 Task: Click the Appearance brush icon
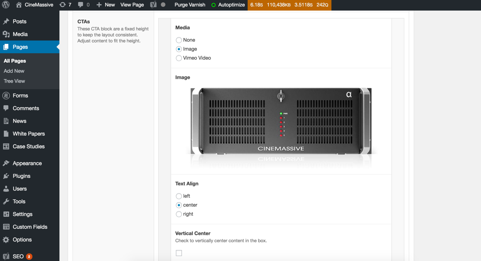coord(6,164)
